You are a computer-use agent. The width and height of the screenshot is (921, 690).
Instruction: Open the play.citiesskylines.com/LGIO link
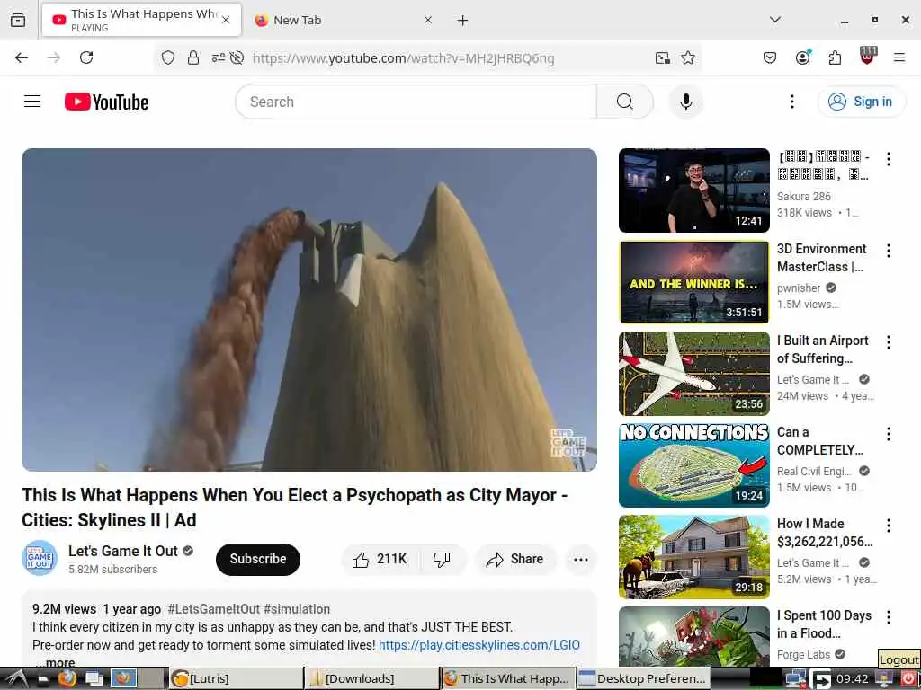click(x=478, y=645)
